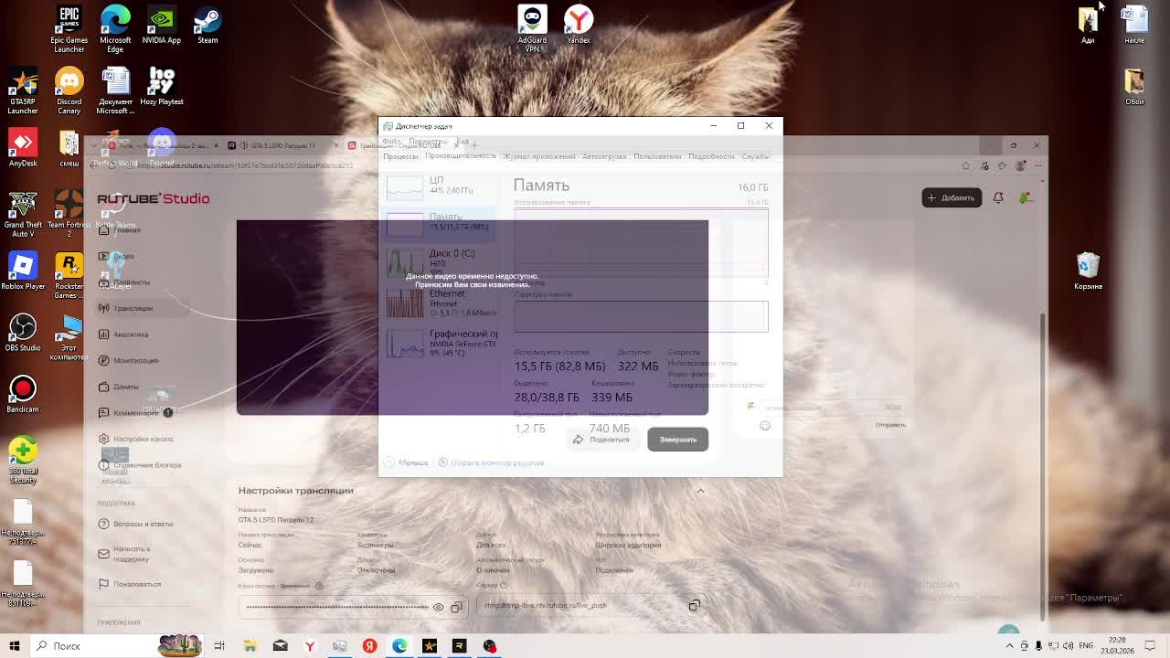1170x658 pixels.
Task: Select the AnyDesk desktop icon
Action: [x=23, y=148]
